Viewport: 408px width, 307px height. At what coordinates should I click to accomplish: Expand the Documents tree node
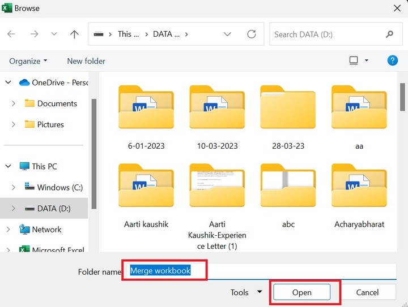13,103
